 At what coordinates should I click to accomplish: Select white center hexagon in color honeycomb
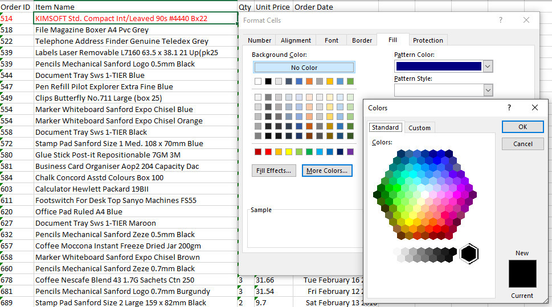coord(425,195)
